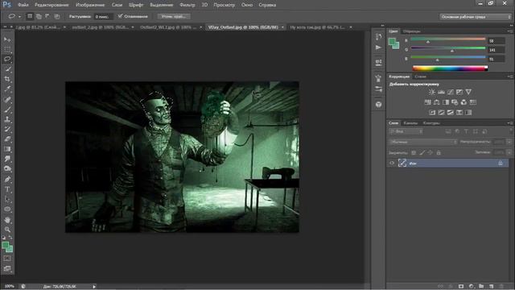Open the layer fill dropdown arrow
The height and width of the screenshot is (290, 515).
[x=509, y=152]
